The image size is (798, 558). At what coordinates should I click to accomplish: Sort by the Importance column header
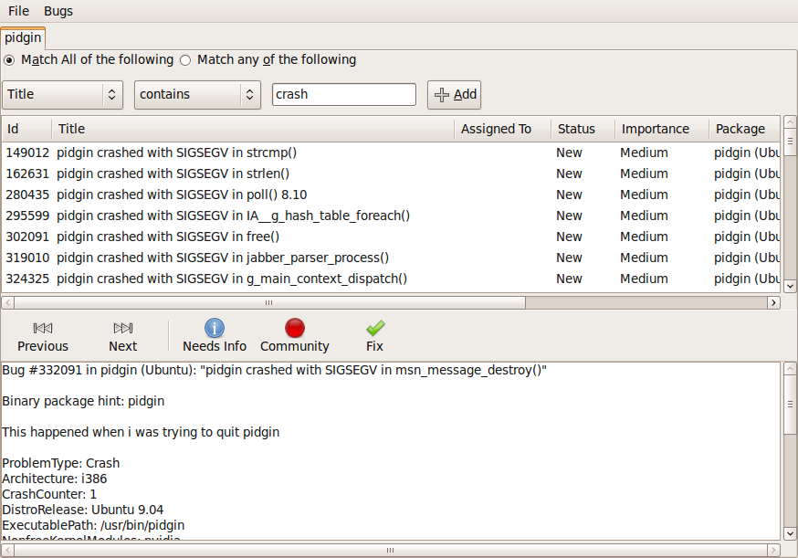[656, 129]
